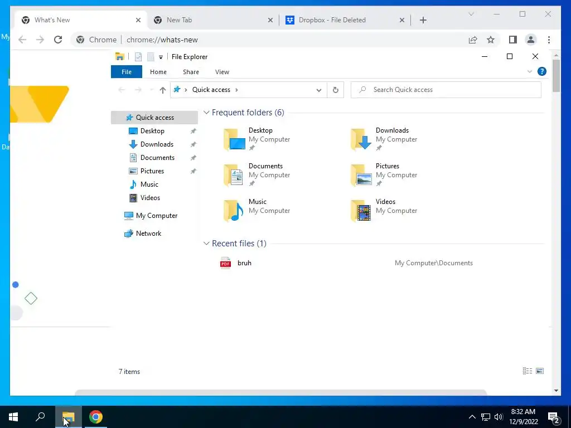Bookmark this page with the star icon

coord(491,40)
